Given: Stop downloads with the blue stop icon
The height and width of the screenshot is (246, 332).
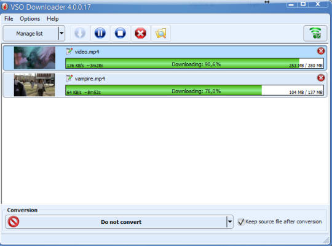Looking at the screenshot, I should tap(121, 33).
